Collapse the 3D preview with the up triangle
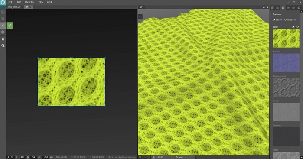303x159 pixels. (x=264, y=7)
